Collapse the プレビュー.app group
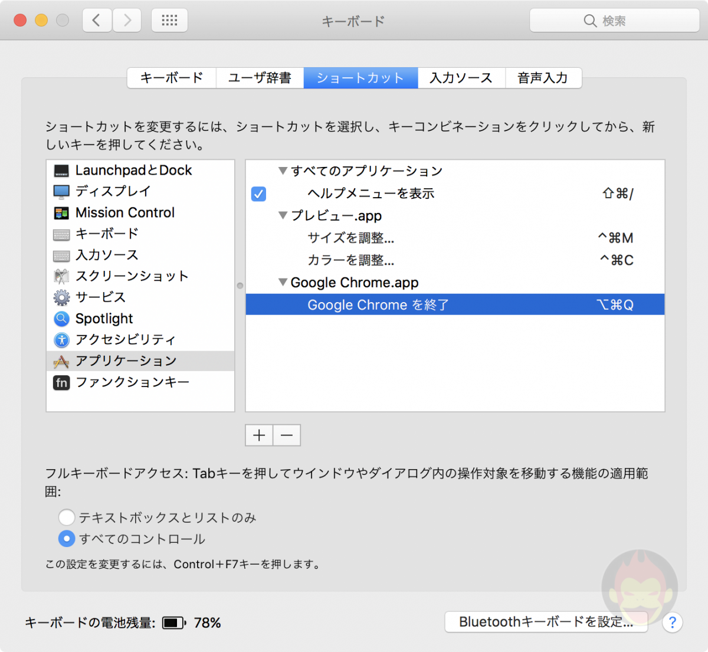The width and height of the screenshot is (708, 652). click(283, 215)
